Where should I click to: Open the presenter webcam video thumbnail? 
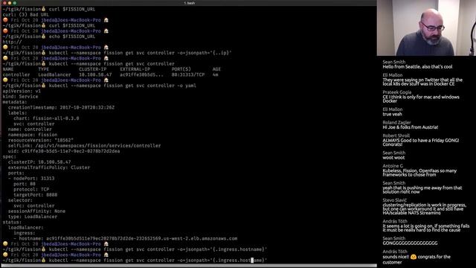tap(426, 28)
